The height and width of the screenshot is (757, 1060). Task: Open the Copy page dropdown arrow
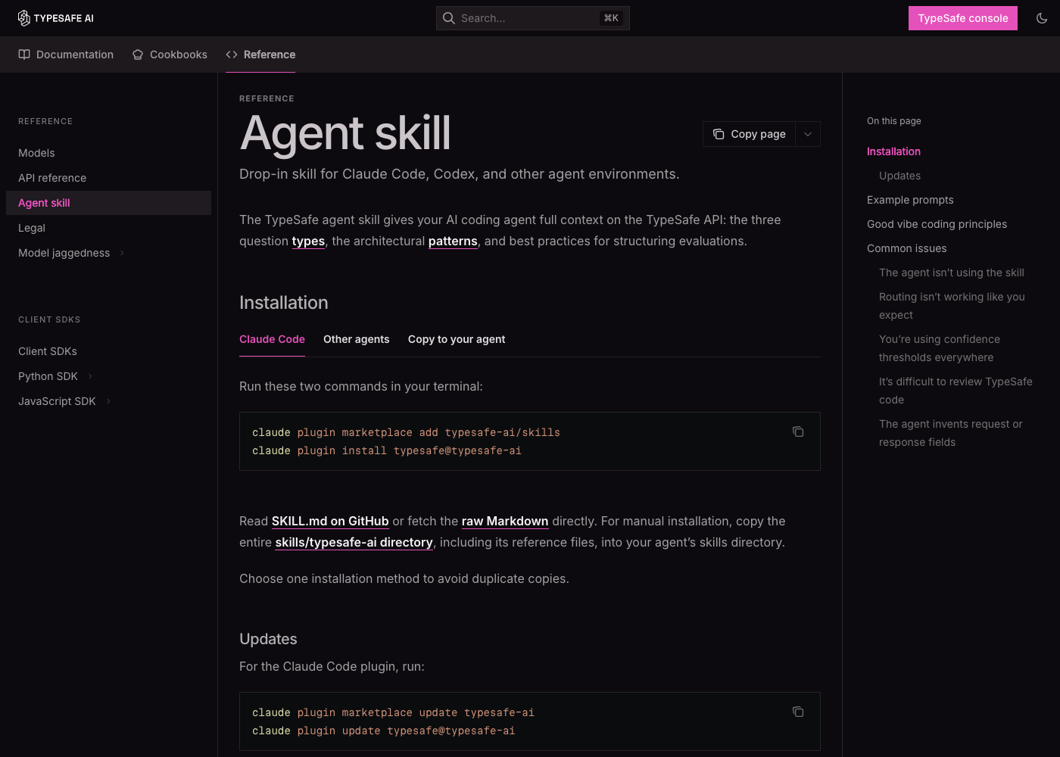point(808,134)
